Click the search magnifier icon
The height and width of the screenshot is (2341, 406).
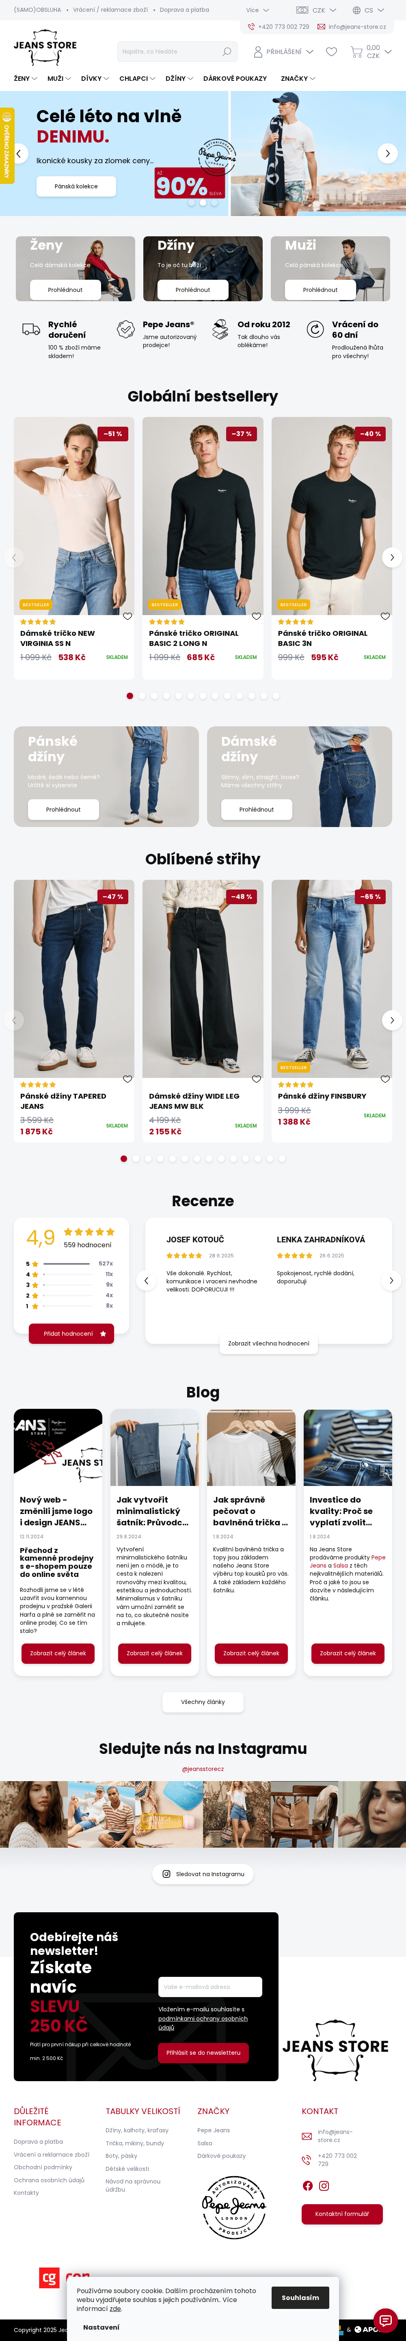coord(227,52)
